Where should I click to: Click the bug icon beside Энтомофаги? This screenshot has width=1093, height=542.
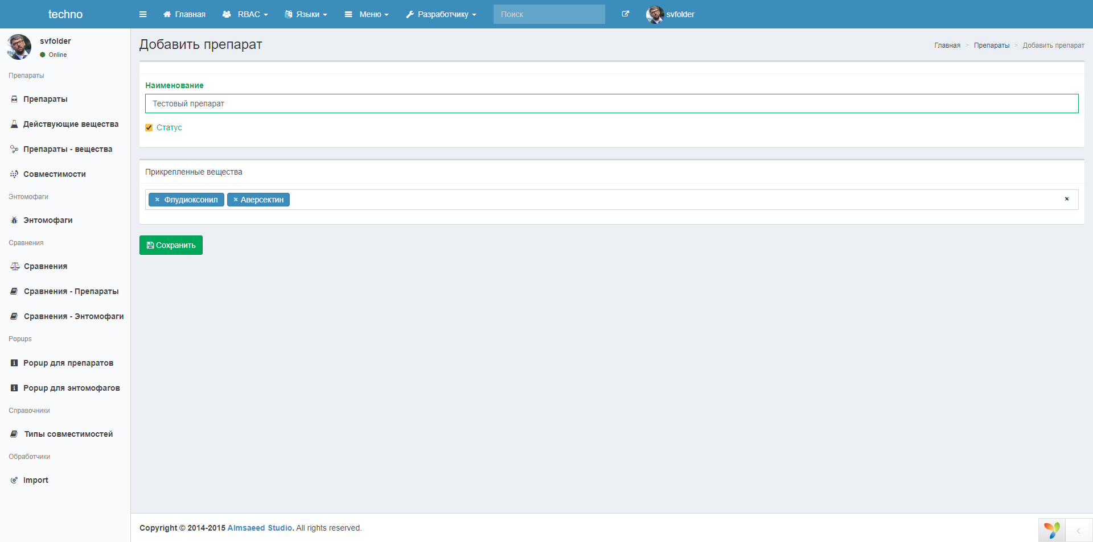coord(14,220)
